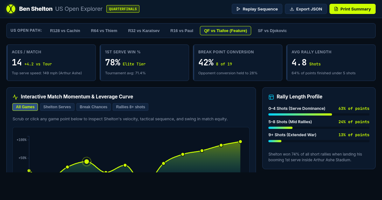Go to R16 vs Paul match
This screenshot has width=382, height=200.
click(x=182, y=31)
